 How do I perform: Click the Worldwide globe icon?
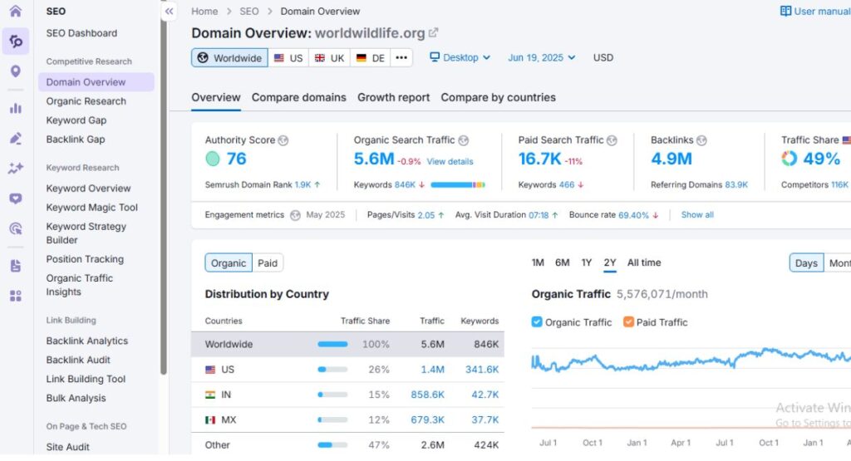[203, 58]
